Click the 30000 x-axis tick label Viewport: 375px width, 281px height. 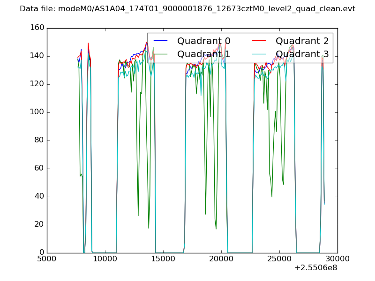click(x=337, y=259)
